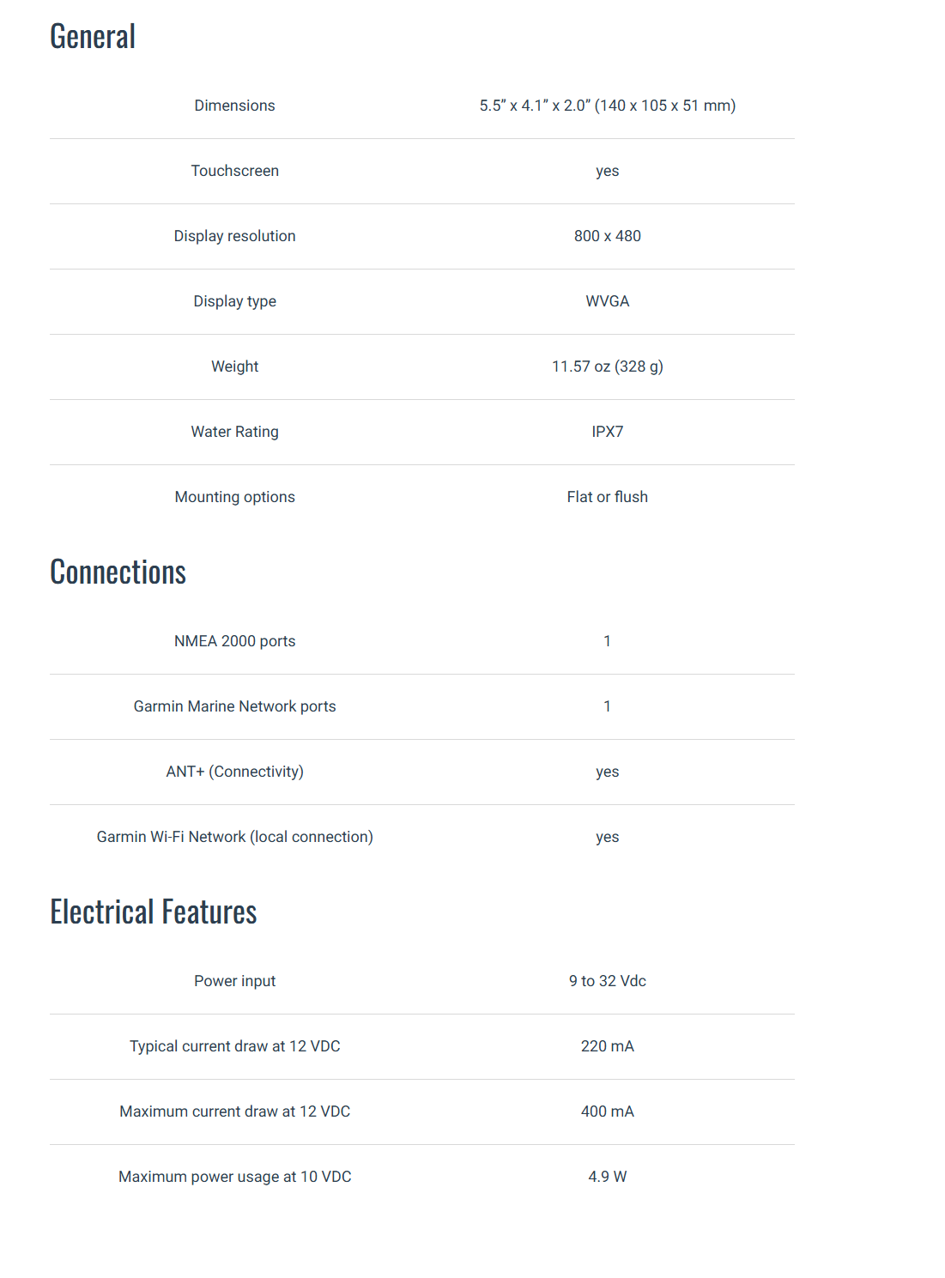Click the Connections section heading
The width and height of the screenshot is (945, 1278).
click(x=118, y=572)
